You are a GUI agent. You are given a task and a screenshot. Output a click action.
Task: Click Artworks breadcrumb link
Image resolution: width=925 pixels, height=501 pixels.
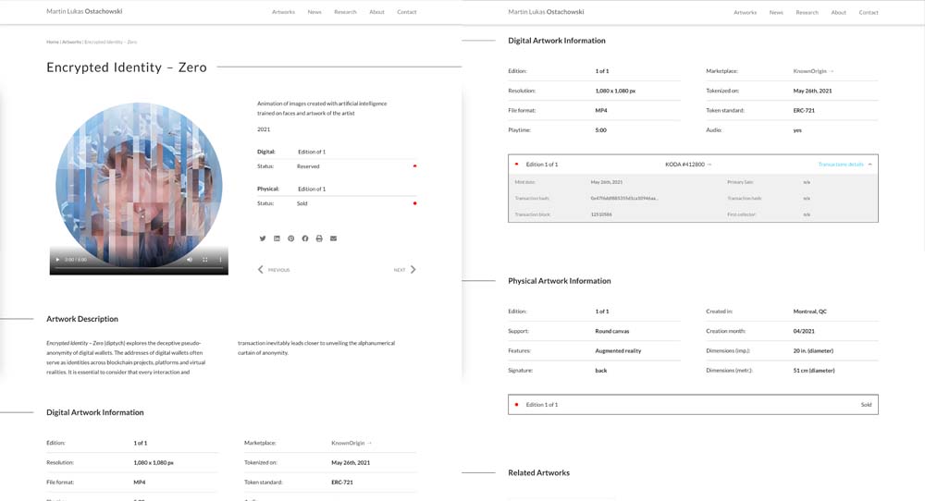coord(71,42)
